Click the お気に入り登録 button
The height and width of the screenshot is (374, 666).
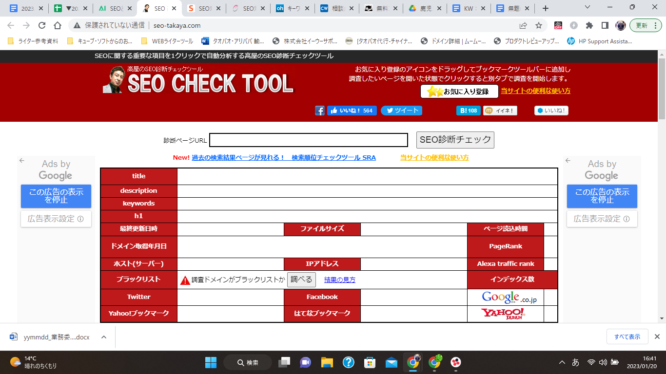coord(459,91)
